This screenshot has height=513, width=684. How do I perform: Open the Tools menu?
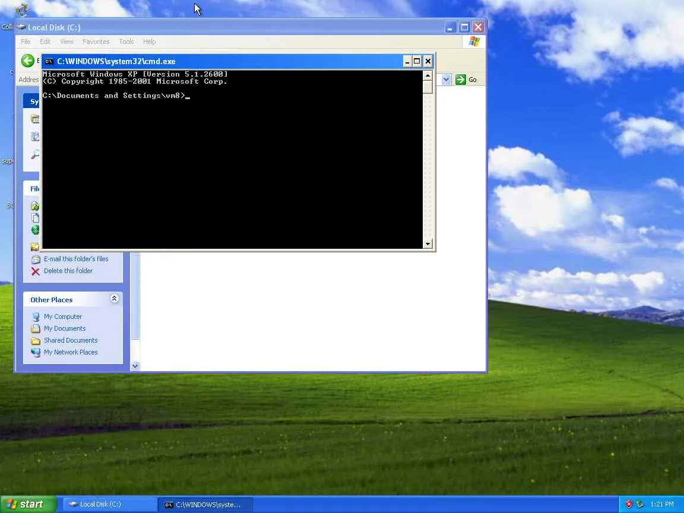(126, 42)
